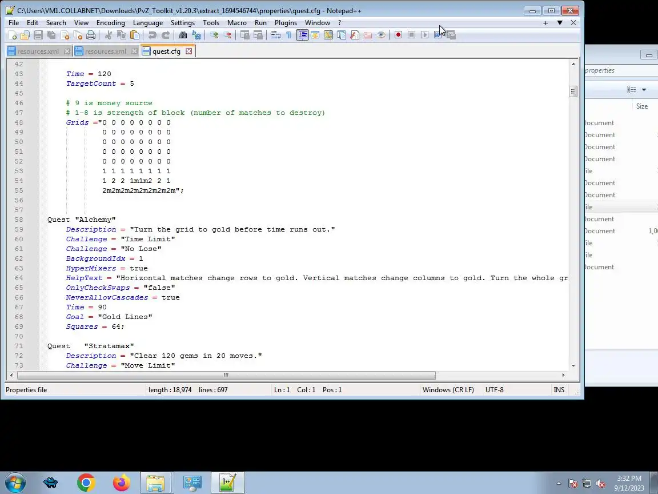This screenshot has width=658, height=494.
Task: Click the vertical scrollbar thumb
Action: 573,91
